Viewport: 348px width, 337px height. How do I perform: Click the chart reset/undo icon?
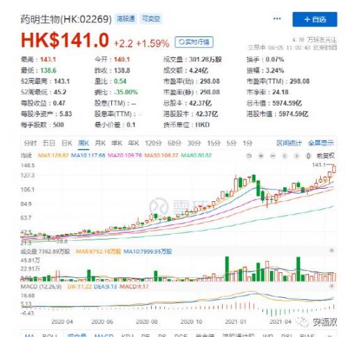[x=249, y=156]
